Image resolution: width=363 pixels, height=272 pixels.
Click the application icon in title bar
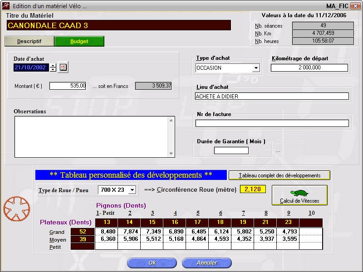tap(6, 6)
